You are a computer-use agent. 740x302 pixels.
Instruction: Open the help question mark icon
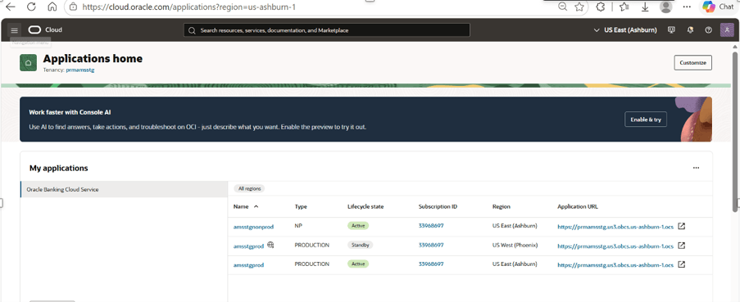click(708, 29)
